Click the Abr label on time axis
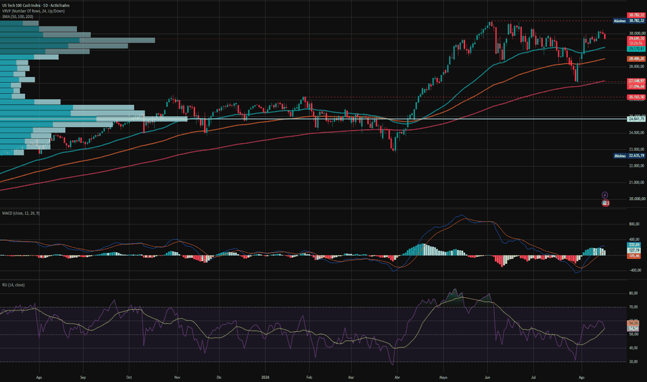 [x=397, y=377]
